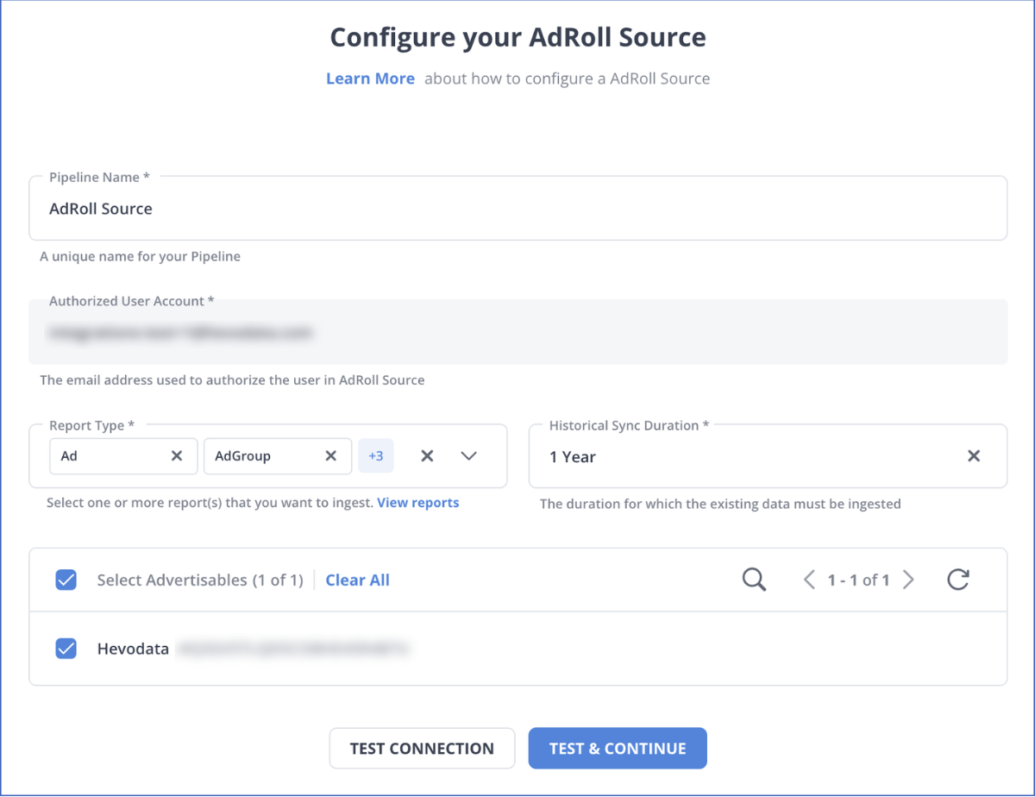
Task: Click the Hevodata row name
Action: [x=133, y=649]
